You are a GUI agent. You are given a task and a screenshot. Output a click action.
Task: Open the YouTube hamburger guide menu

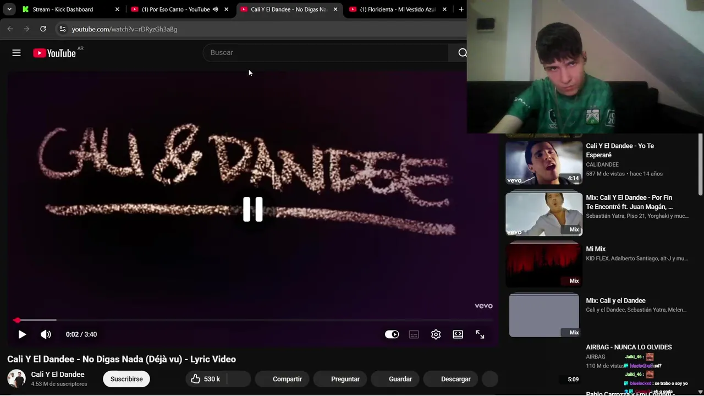(x=16, y=53)
